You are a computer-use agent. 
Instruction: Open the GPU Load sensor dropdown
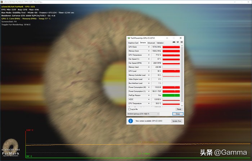[x=149, y=71]
